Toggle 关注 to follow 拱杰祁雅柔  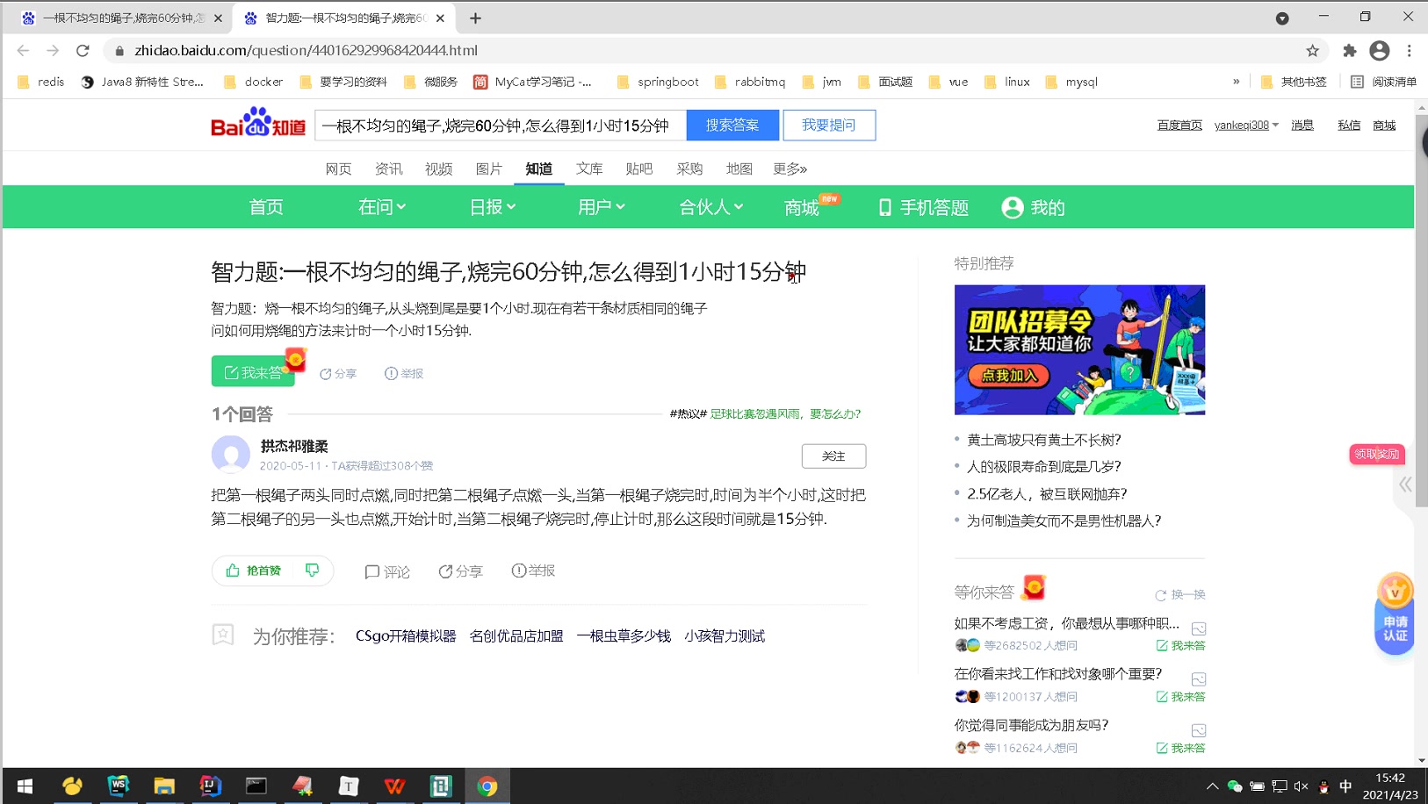tap(833, 456)
